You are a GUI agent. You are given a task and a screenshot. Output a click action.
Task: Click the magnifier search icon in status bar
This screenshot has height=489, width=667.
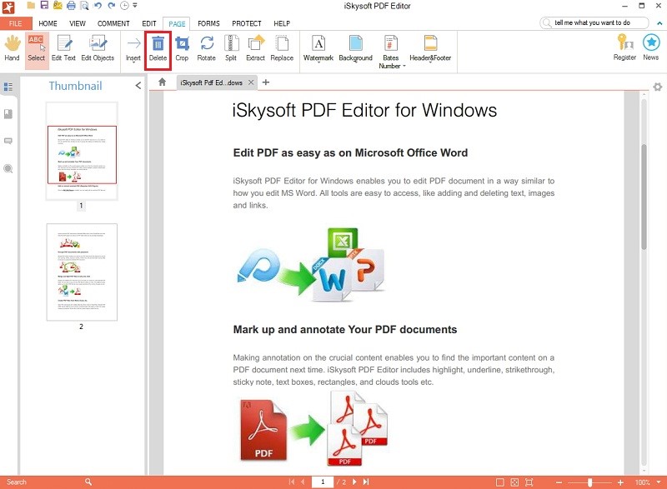pyautogui.click(x=88, y=482)
